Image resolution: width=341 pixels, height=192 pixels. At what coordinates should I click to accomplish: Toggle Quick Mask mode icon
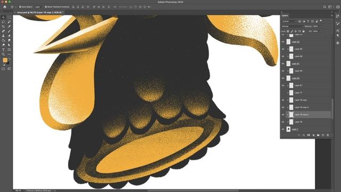[x=3, y=69]
